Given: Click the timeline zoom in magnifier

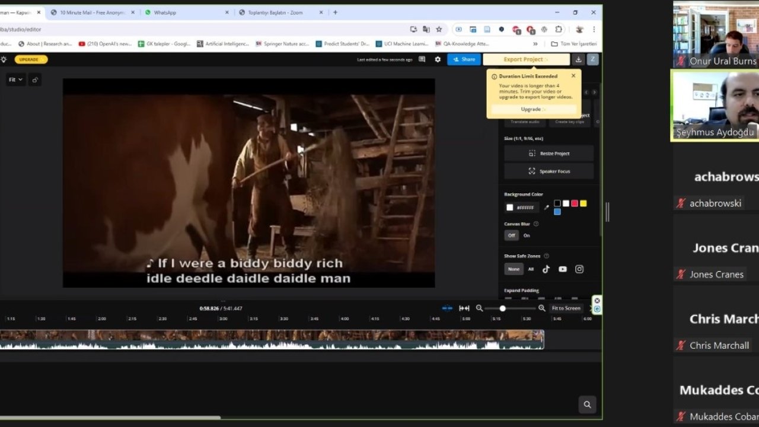Looking at the screenshot, I should point(541,308).
